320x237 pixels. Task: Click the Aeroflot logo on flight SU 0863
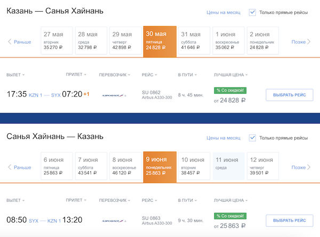click(x=114, y=220)
